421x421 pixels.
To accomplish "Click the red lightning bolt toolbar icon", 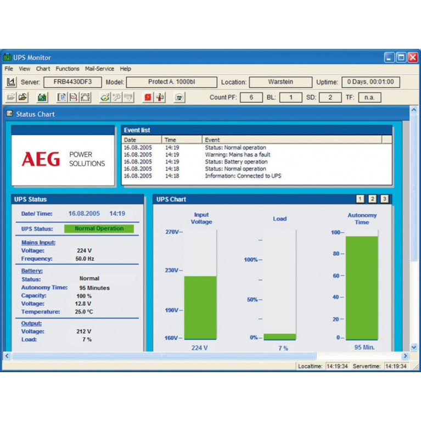I will [148, 97].
